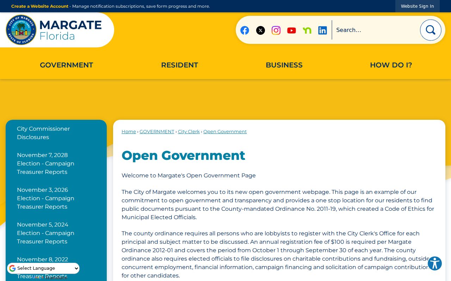Open the HOW DO I? menu

391,65
